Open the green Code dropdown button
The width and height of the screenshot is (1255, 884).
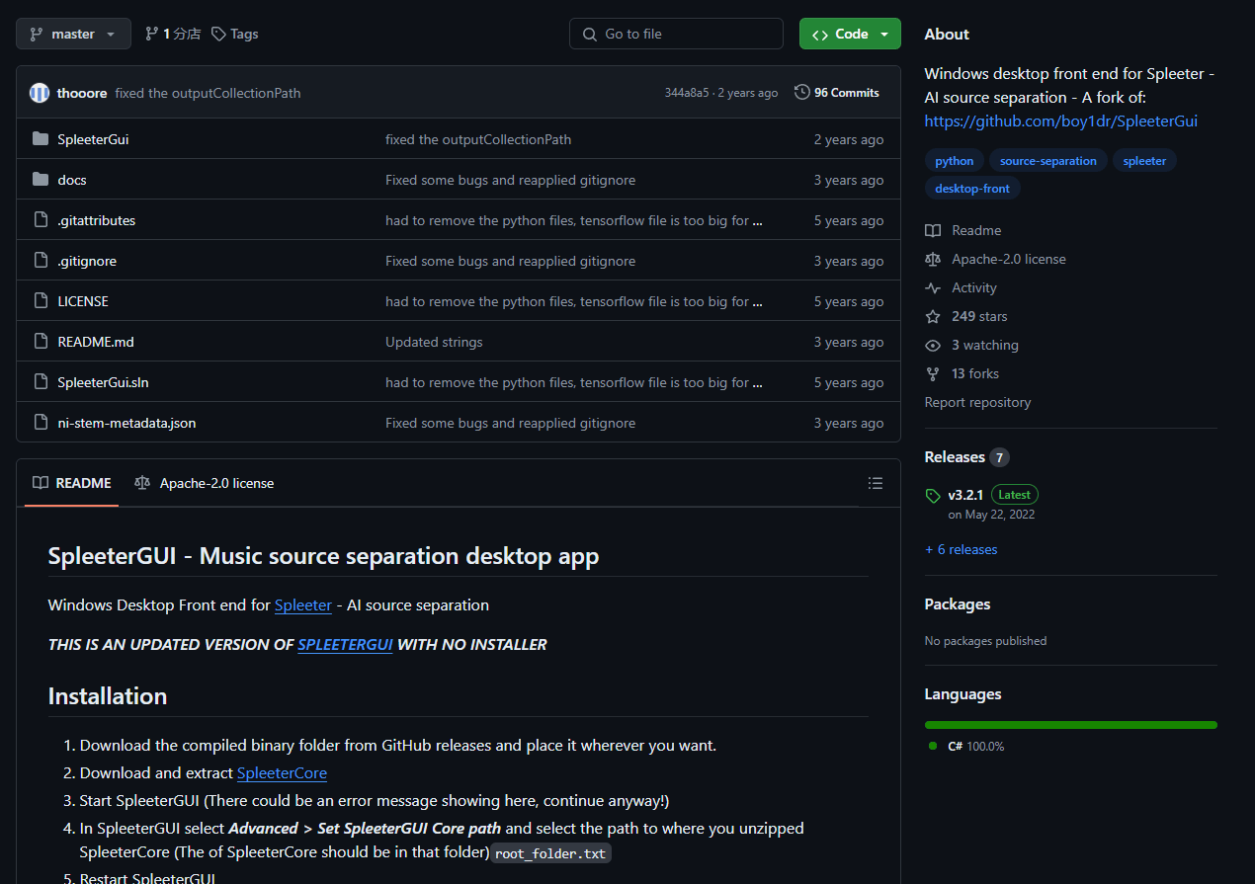click(850, 34)
